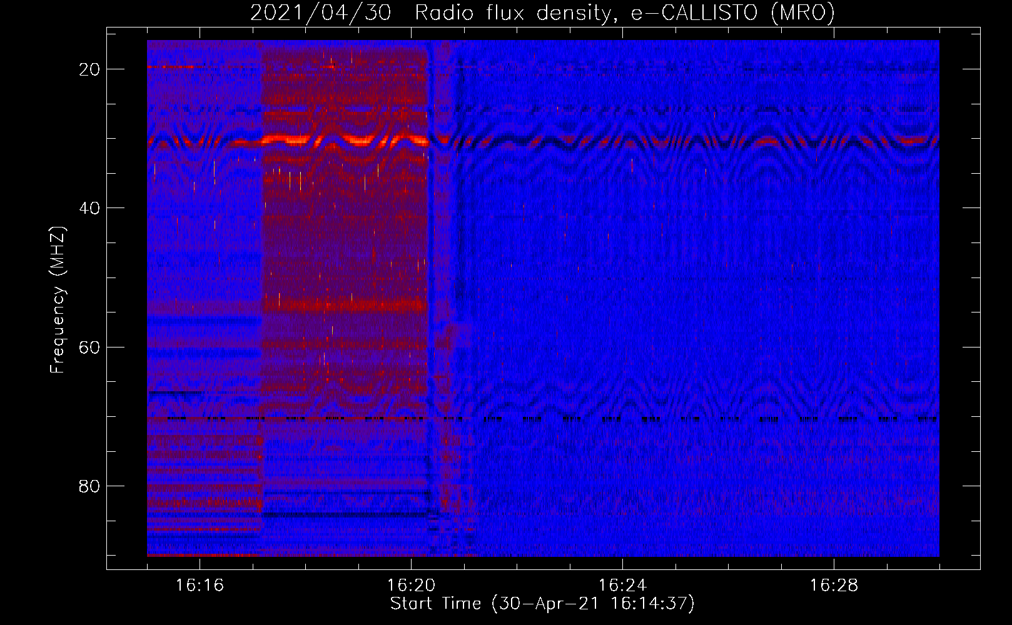Image resolution: width=1012 pixels, height=625 pixels.
Task: Click the 'Start Time (30-Apr-21 16:14:37)' label
Action: tap(542, 604)
